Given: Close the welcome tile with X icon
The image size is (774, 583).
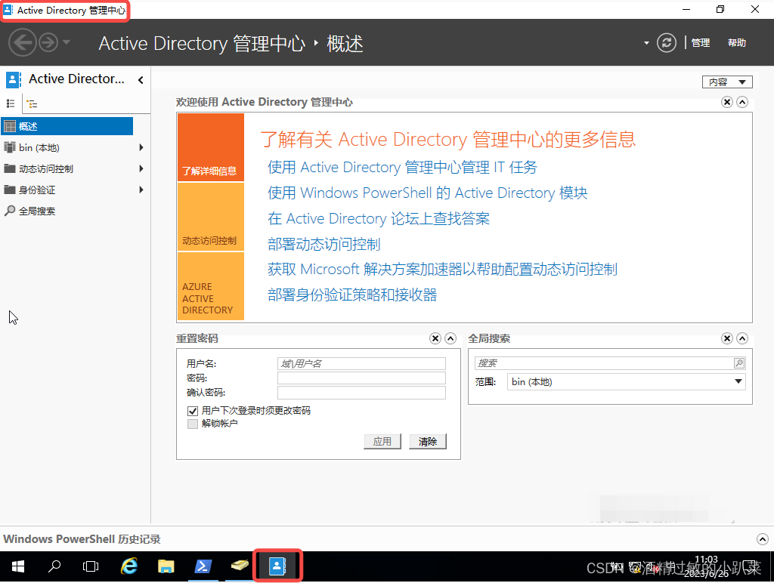Looking at the screenshot, I should tap(727, 102).
